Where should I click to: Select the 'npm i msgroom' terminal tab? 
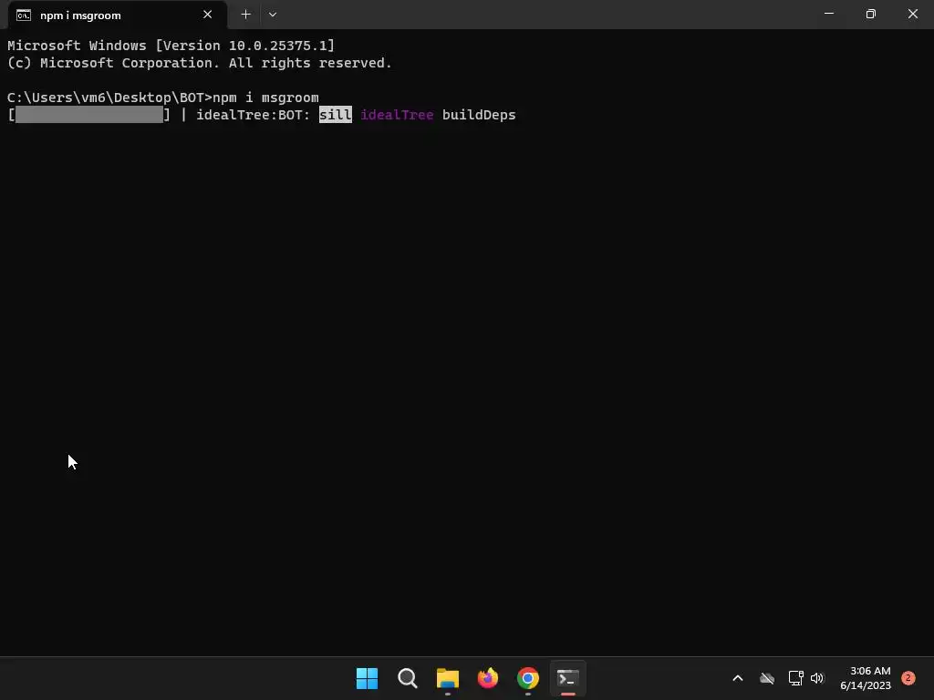(118, 15)
